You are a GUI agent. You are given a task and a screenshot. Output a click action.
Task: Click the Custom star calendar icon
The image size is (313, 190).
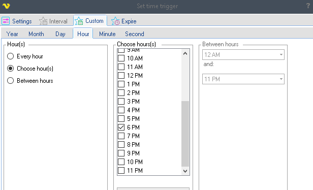[79, 21]
